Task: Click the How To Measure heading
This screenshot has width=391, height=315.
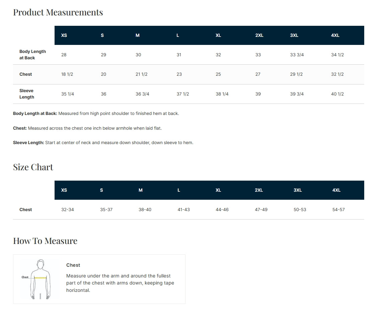Action: coord(45,241)
